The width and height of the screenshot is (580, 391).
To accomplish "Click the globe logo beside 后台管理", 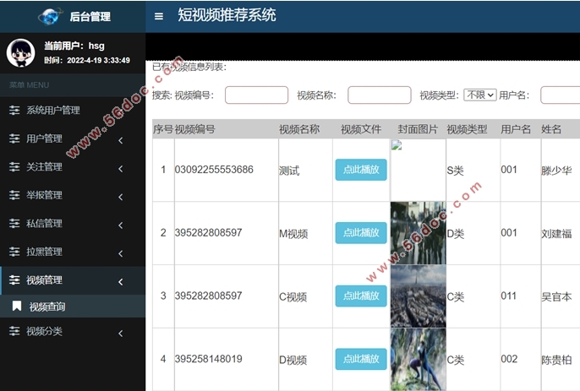I will click(x=51, y=16).
